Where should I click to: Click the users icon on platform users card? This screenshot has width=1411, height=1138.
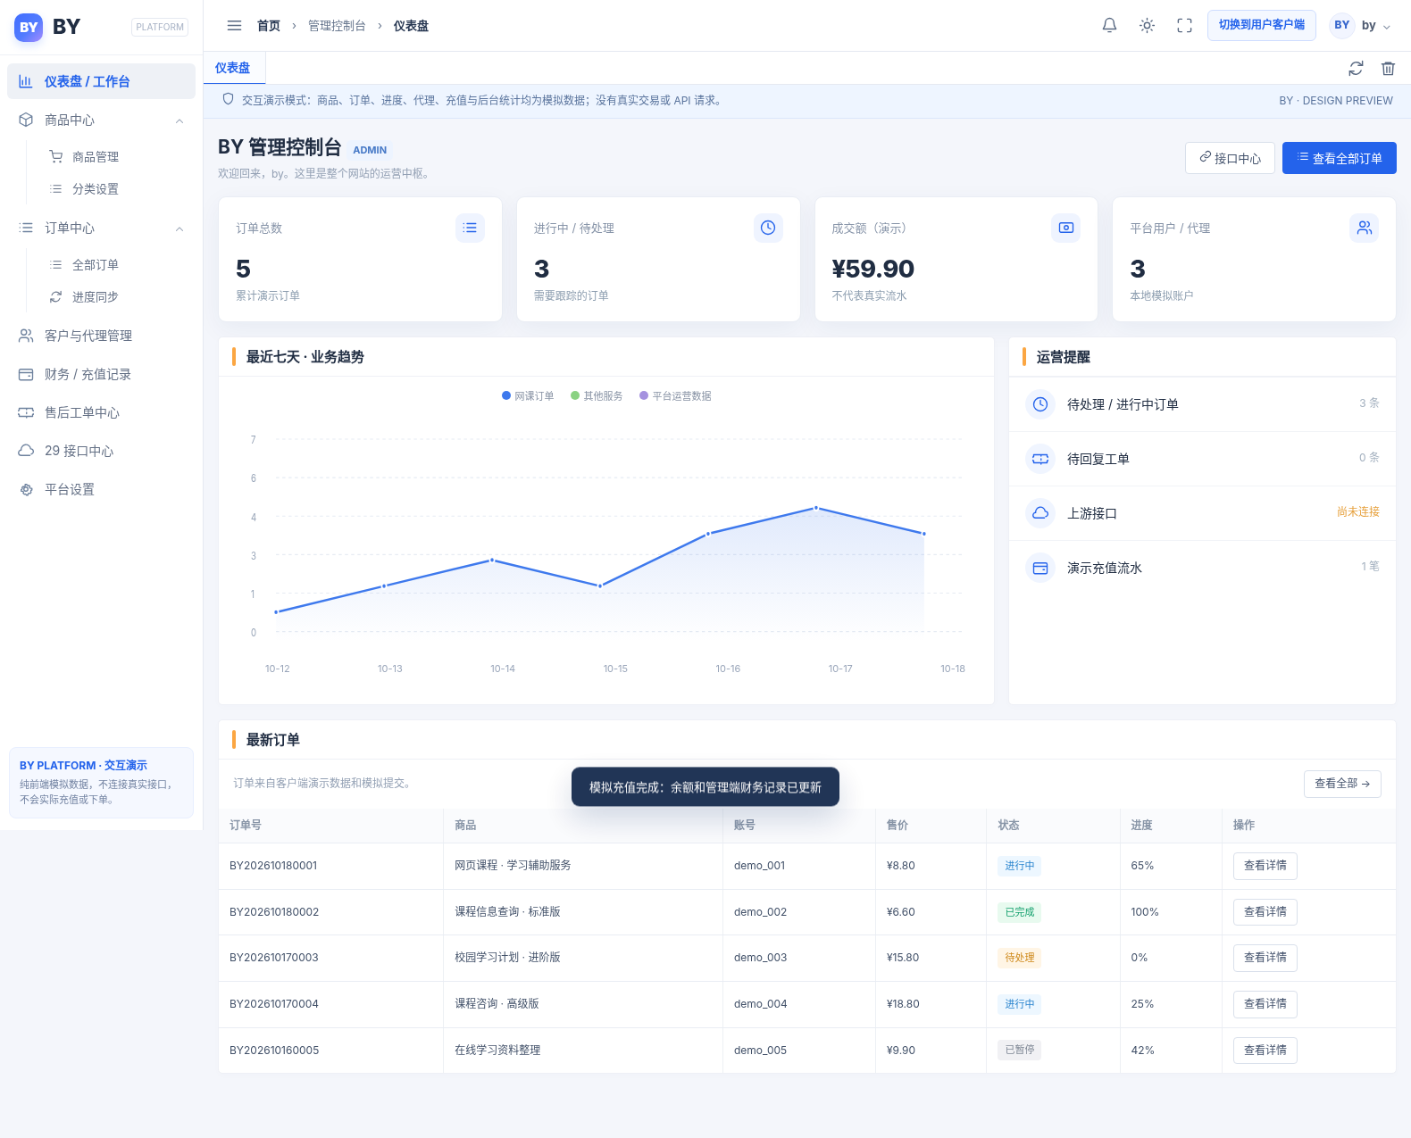point(1364,228)
